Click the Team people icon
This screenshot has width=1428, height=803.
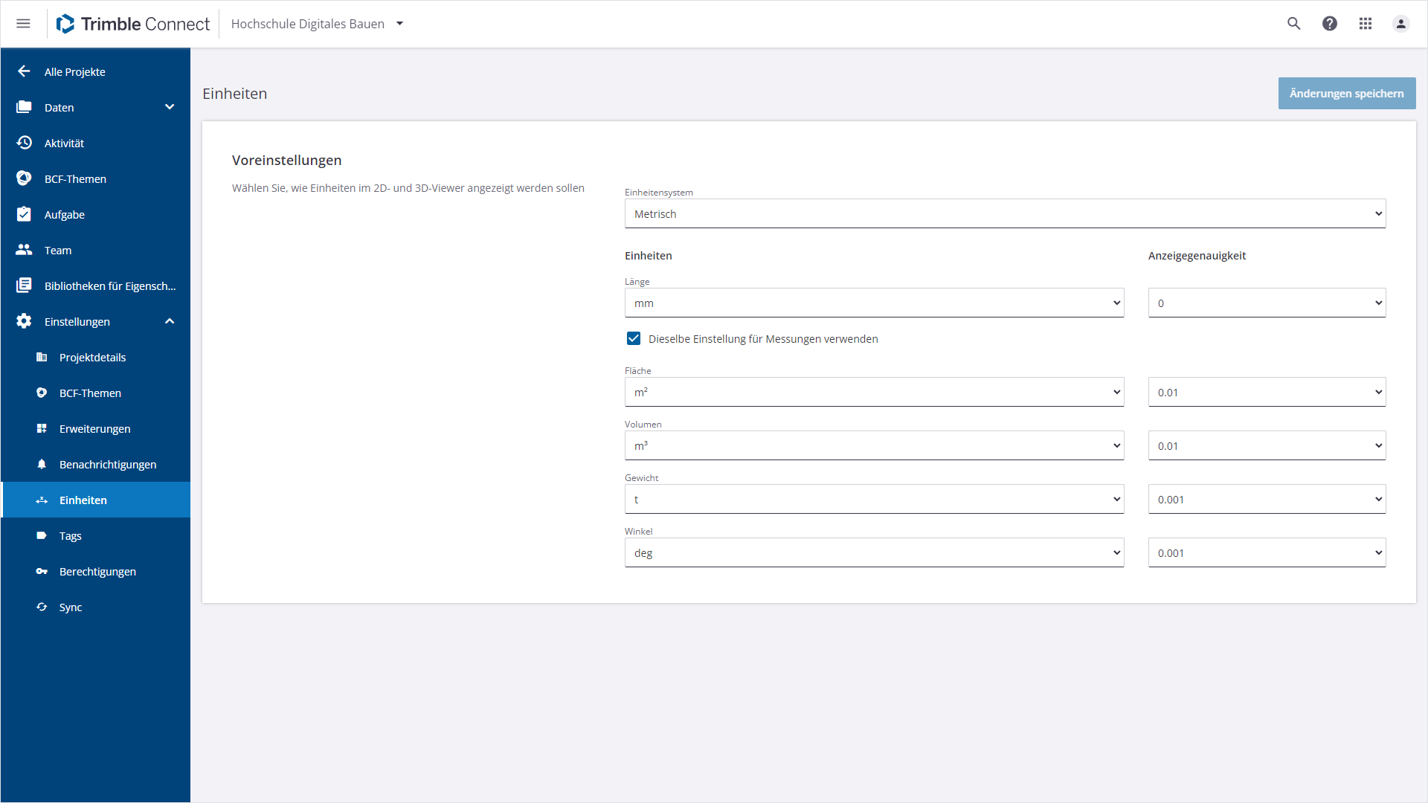click(x=24, y=250)
